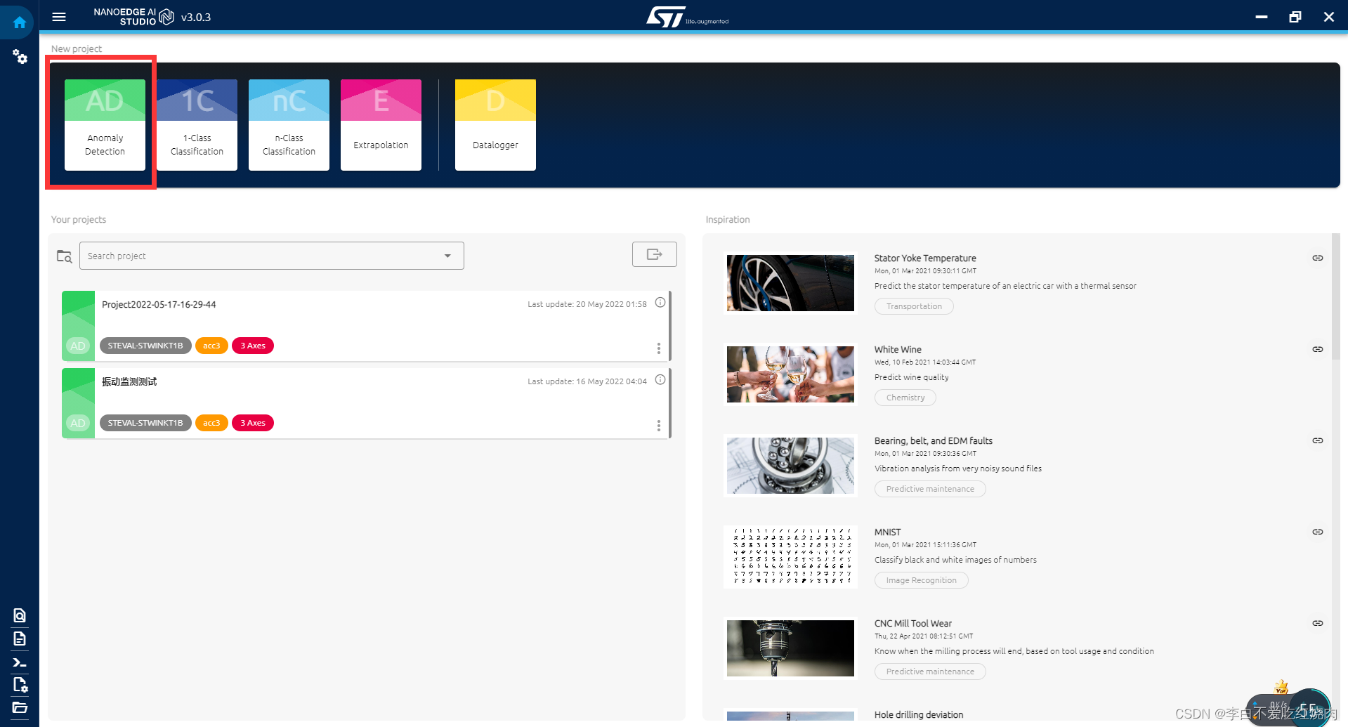The image size is (1348, 727).
Task: Open the folder icon in sidebar
Action: (x=20, y=707)
